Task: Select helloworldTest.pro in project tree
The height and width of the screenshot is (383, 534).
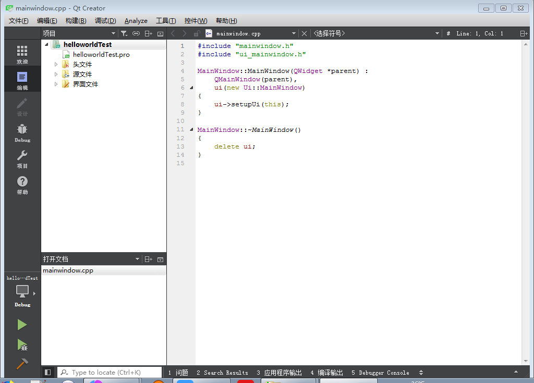Action: 101,55
